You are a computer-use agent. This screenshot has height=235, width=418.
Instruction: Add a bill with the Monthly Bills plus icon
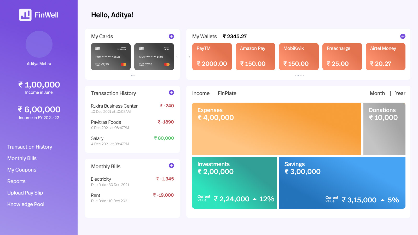[171, 166]
